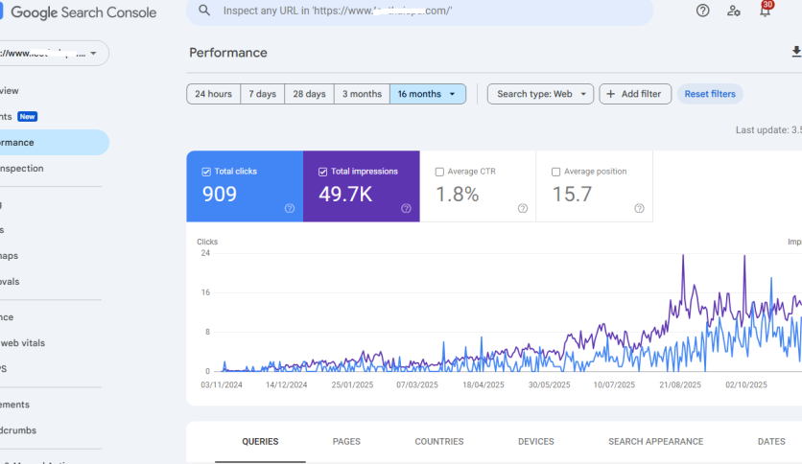Click the Google Search Console logo
Viewport: 802px width, 464px height.
[79, 12]
